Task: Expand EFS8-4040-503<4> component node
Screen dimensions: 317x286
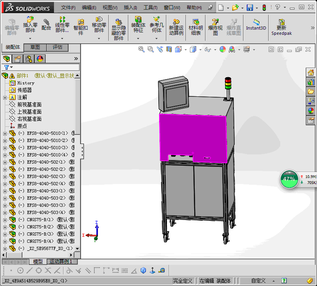Action: click(x=5, y=213)
